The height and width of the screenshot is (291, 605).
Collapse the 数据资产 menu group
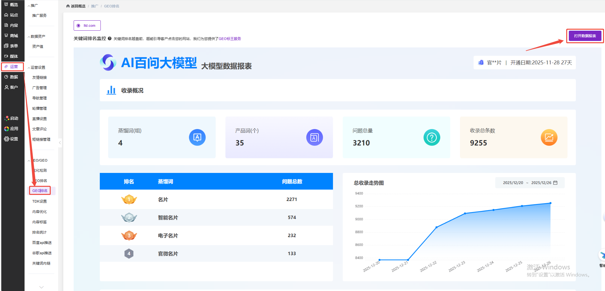(29, 37)
